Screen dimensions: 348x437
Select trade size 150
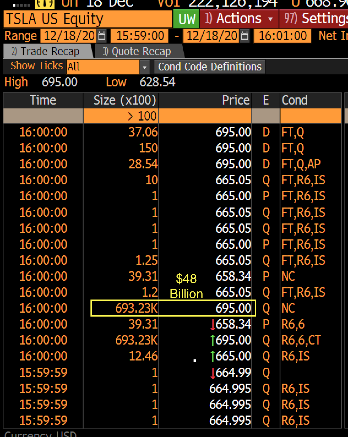pyautogui.click(x=148, y=148)
